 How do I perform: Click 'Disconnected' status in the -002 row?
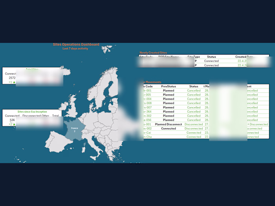point(194,128)
